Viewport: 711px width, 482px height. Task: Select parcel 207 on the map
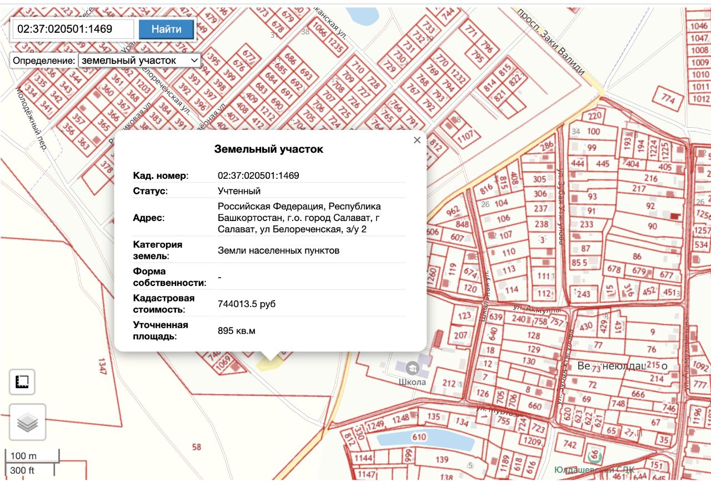click(x=460, y=335)
